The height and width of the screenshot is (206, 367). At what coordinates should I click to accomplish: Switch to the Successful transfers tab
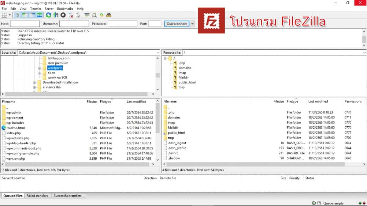[x=68, y=196]
